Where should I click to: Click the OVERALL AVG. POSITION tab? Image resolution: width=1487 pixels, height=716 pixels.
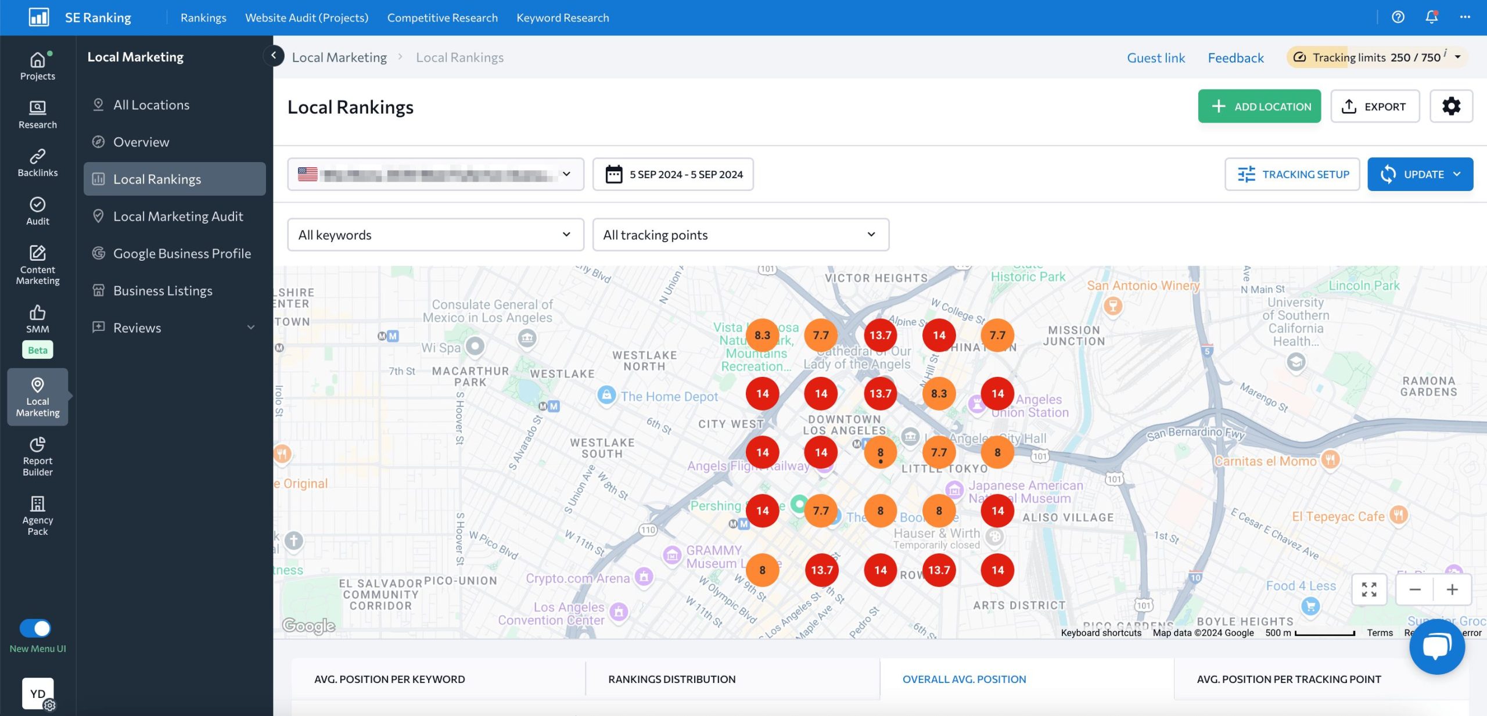pyautogui.click(x=964, y=680)
